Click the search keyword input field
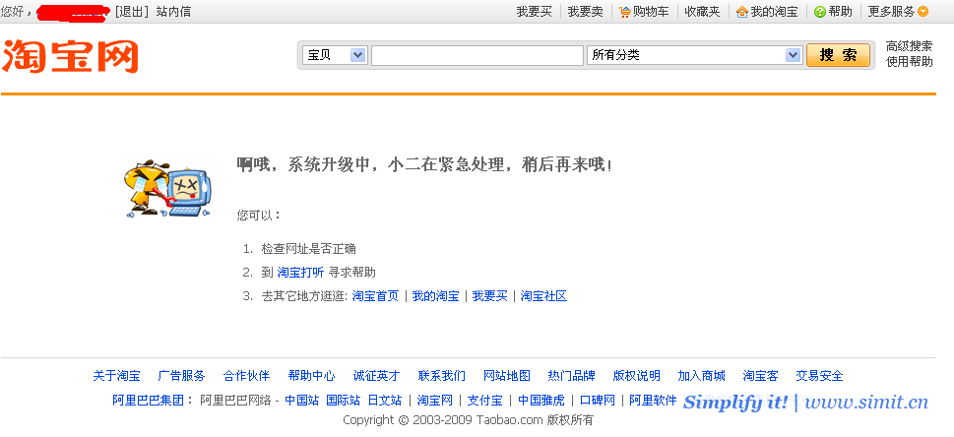Screen dimensions: 954x437 477,55
